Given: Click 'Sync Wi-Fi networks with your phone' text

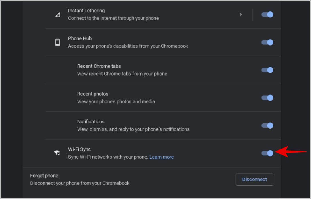Looking at the screenshot, I should tap(108, 157).
